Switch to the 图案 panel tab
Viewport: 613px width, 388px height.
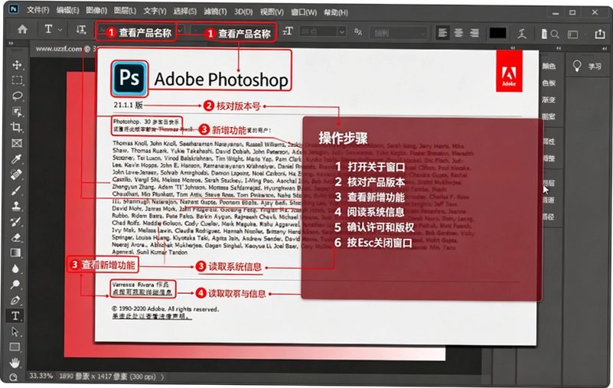(549, 116)
